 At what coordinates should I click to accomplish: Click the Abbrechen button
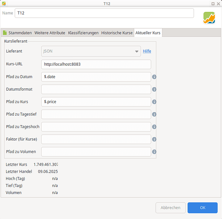(170, 208)
